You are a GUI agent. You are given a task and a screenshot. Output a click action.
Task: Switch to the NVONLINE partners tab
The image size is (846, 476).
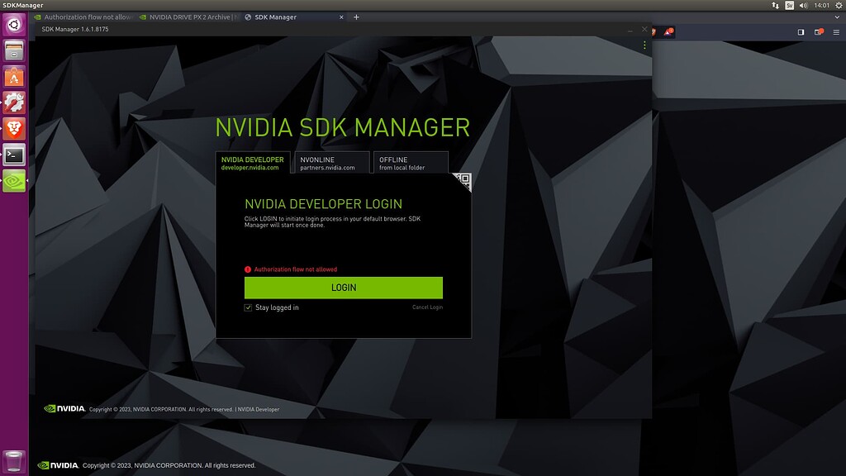330,162
